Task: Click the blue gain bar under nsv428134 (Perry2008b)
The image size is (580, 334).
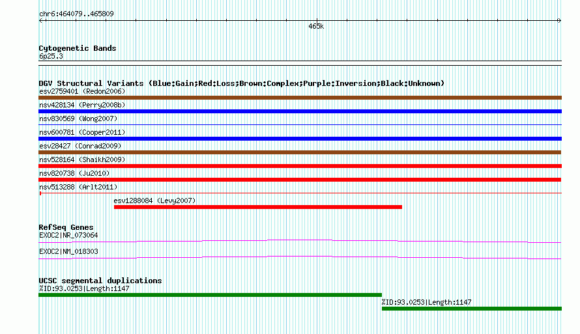Action: [x=300, y=111]
